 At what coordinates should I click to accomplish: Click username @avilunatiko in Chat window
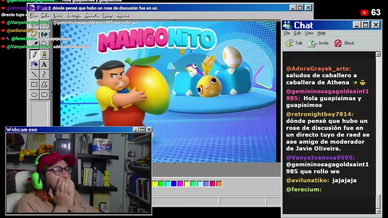tap(307, 180)
